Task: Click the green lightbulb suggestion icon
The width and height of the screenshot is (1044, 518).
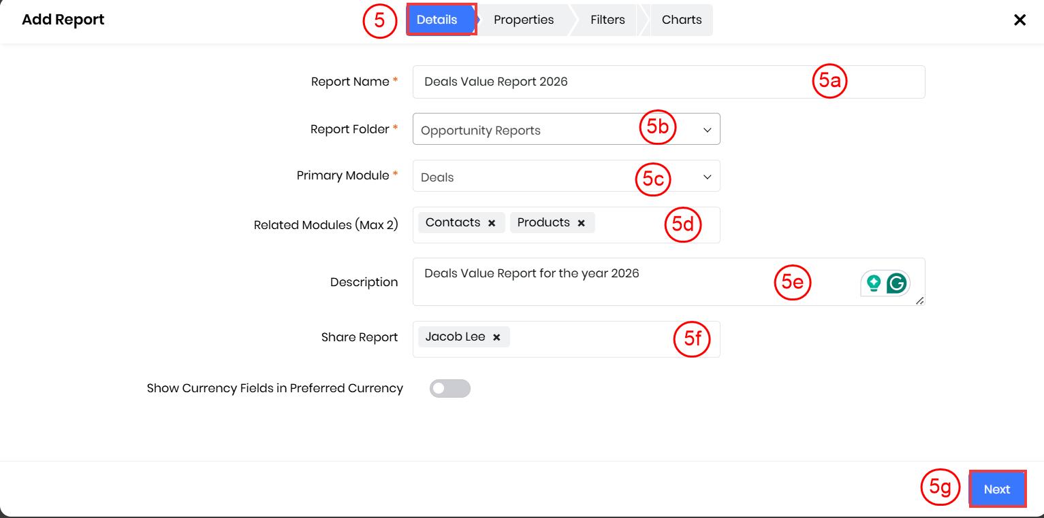Action: (873, 283)
